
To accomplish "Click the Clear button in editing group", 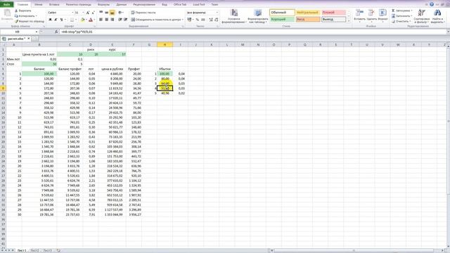I will coord(401,21).
